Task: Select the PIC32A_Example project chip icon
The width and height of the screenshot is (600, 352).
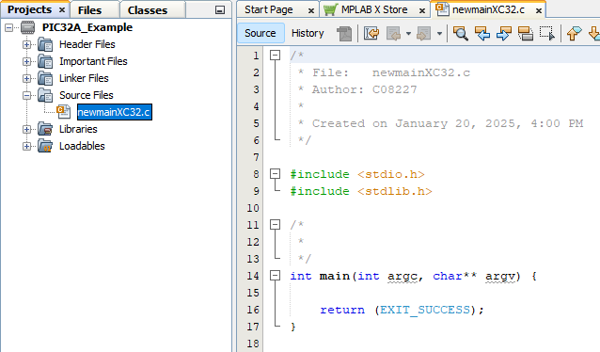Action: click(27, 27)
